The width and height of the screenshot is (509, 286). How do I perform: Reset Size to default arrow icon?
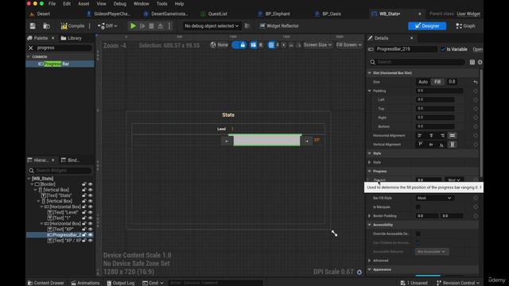[476, 82]
